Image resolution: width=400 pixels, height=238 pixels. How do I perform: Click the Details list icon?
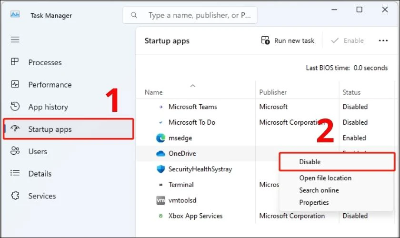coord(15,173)
